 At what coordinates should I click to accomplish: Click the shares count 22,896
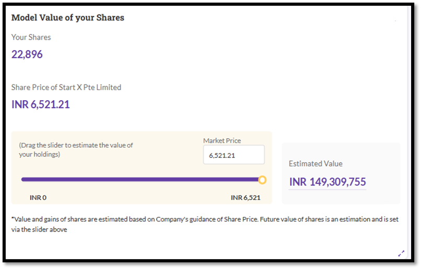[x=27, y=54]
